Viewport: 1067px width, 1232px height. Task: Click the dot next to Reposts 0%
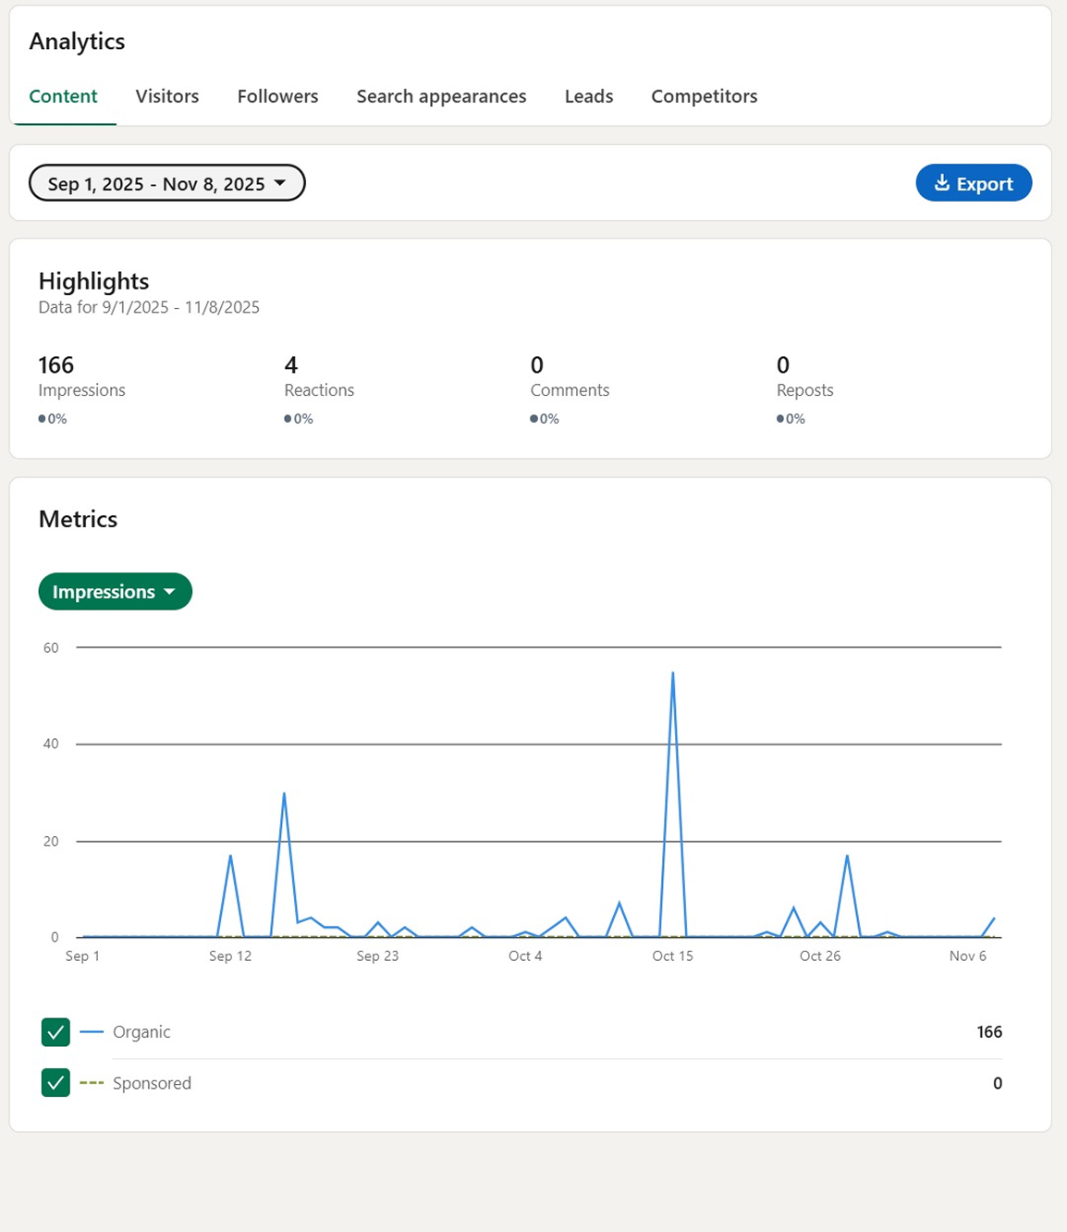click(780, 418)
